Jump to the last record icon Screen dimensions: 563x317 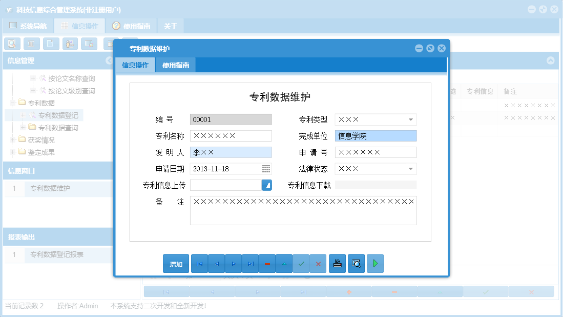coord(251,263)
